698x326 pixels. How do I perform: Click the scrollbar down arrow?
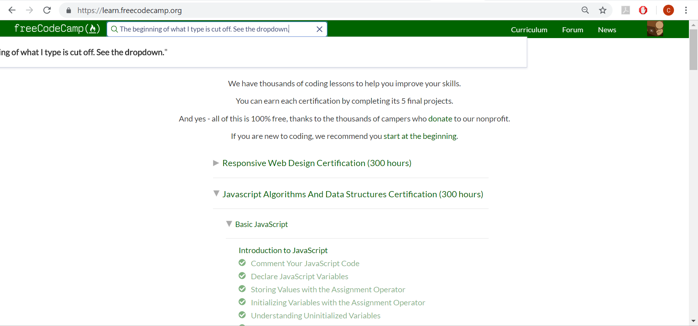(694, 321)
